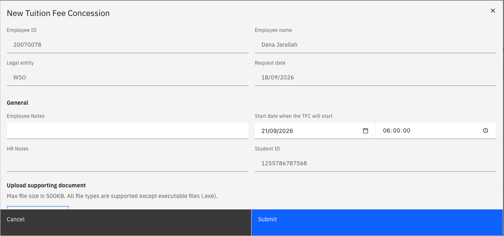Click the HR Notes field
The height and width of the screenshot is (236, 504).
pyautogui.click(x=127, y=164)
